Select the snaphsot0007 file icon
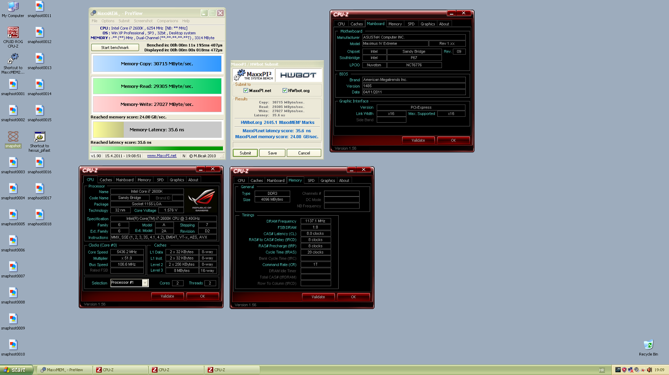Viewport: 669px width, 375px height. pyautogui.click(x=13, y=270)
